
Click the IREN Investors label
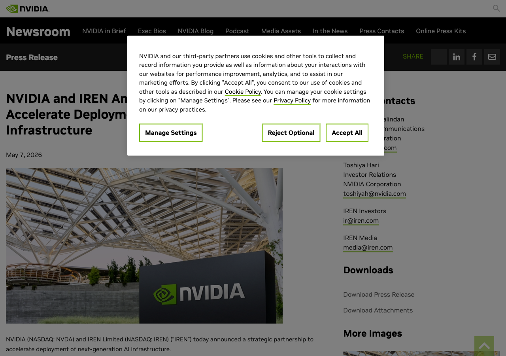(x=364, y=211)
